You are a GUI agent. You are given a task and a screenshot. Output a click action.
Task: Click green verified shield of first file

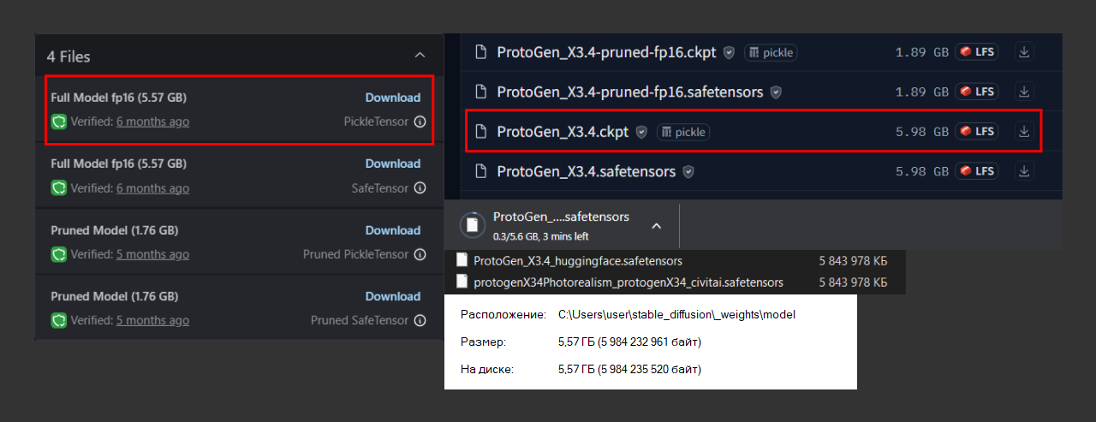tap(59, 122)
